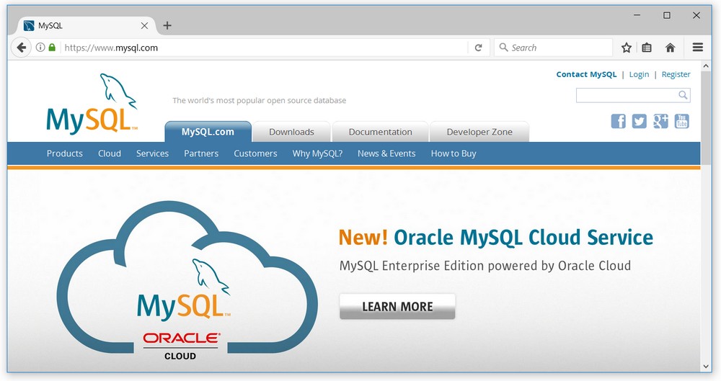The width and height of the screenshot is (721, 381).
Task: Open the Cloud menu item
Action: (x=110, y=153)
